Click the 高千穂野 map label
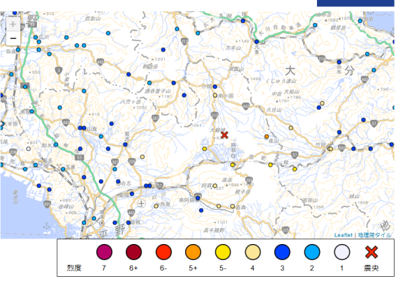This screenshot has width=419, height=281. [x=214, y=230]
